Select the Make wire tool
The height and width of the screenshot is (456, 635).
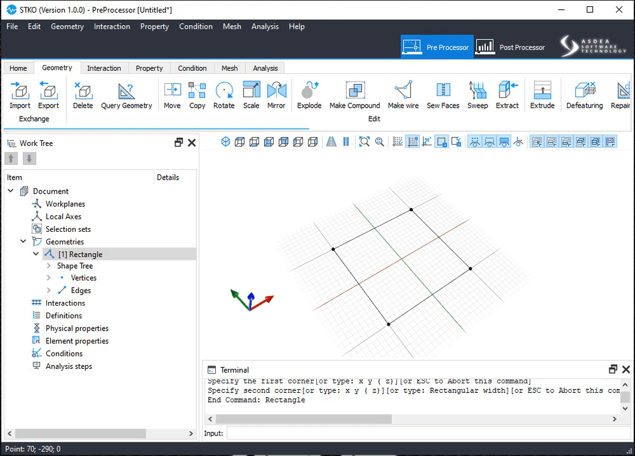(403, 95)
